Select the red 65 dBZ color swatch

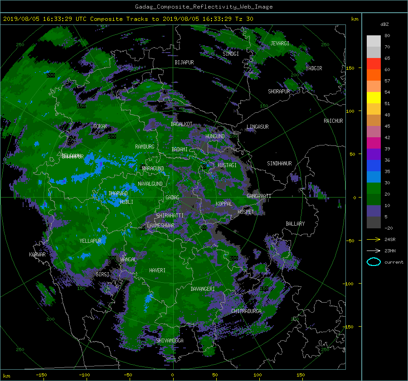point(374,64)
